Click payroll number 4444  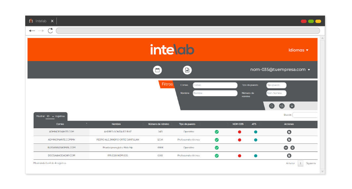tap(160, 148)
